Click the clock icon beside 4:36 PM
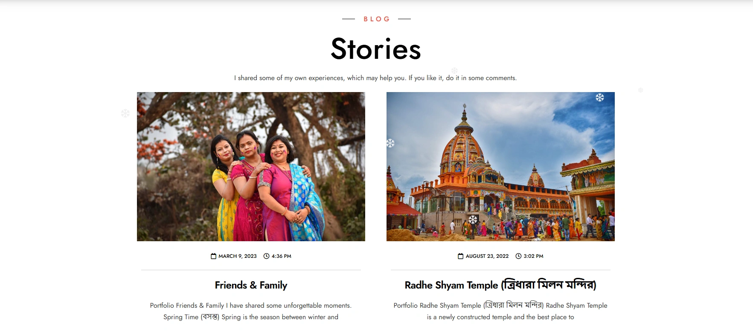753x332 pixels. [x=267, y=256]
